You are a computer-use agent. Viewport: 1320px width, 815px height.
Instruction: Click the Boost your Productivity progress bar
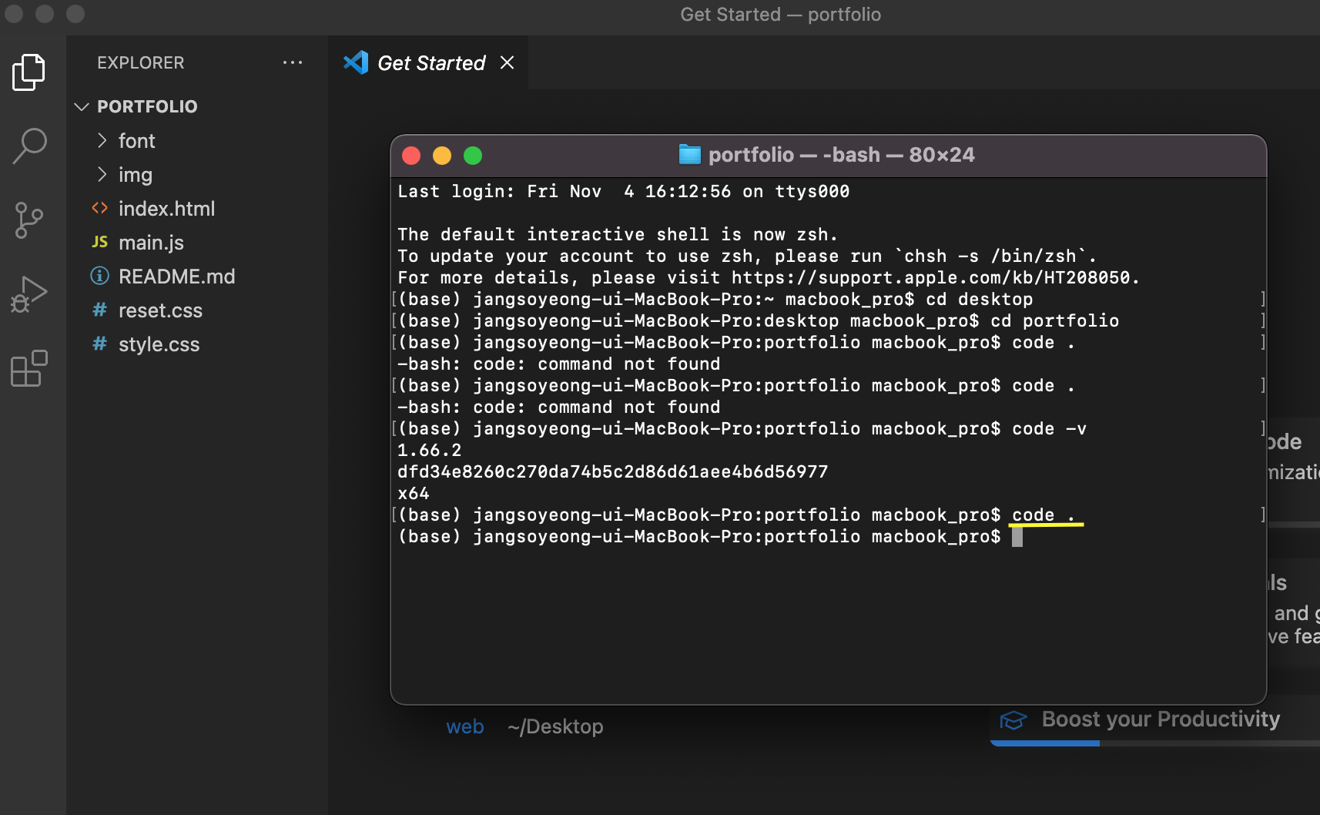[1155, 743]
